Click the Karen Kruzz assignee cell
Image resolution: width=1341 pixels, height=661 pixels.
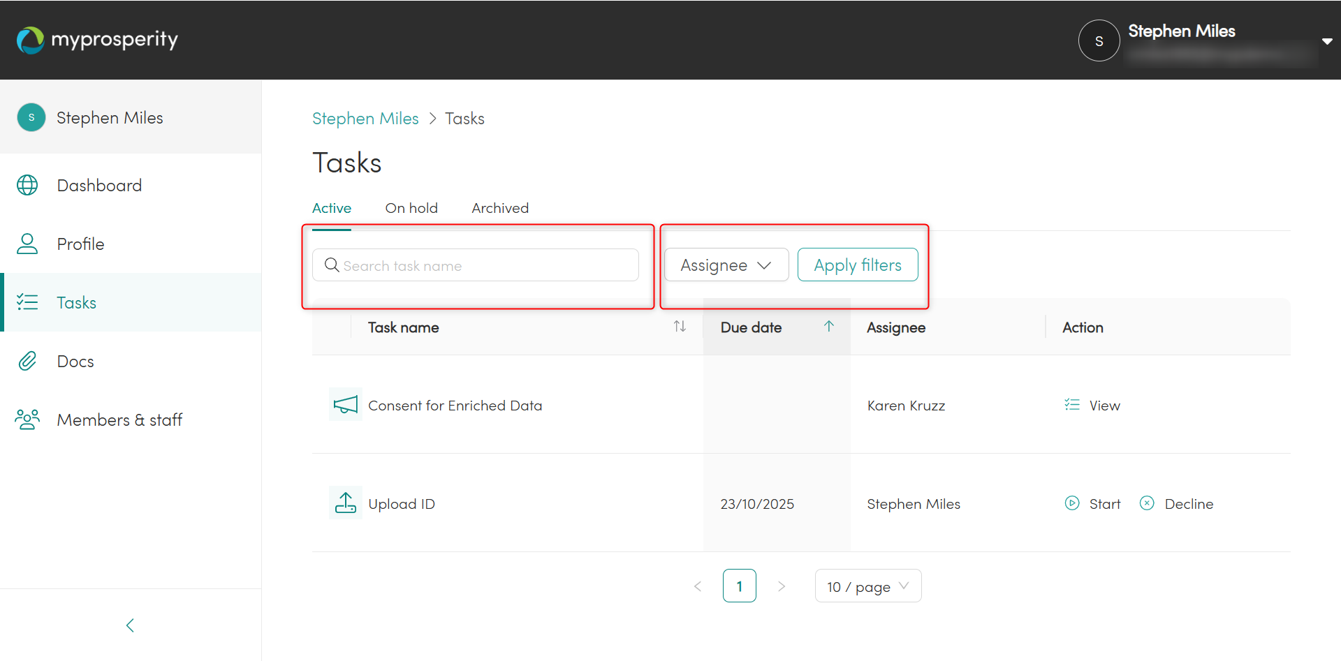pyautogui.click(x=906, y=406)
